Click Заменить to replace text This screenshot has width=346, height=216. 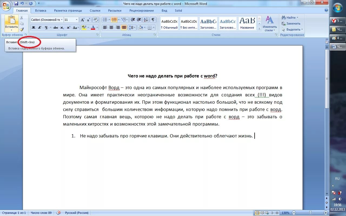[291, 23]
